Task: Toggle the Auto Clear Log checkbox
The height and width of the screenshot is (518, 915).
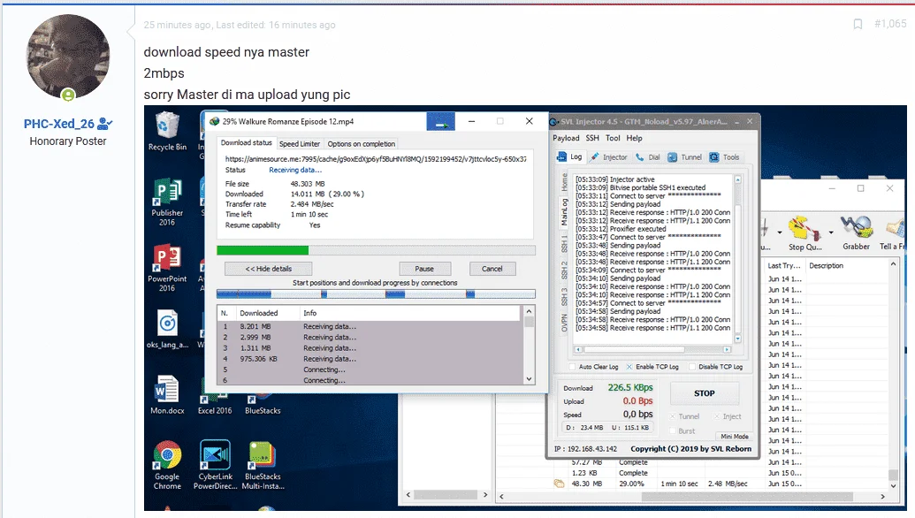Action: tap(572, 367)
